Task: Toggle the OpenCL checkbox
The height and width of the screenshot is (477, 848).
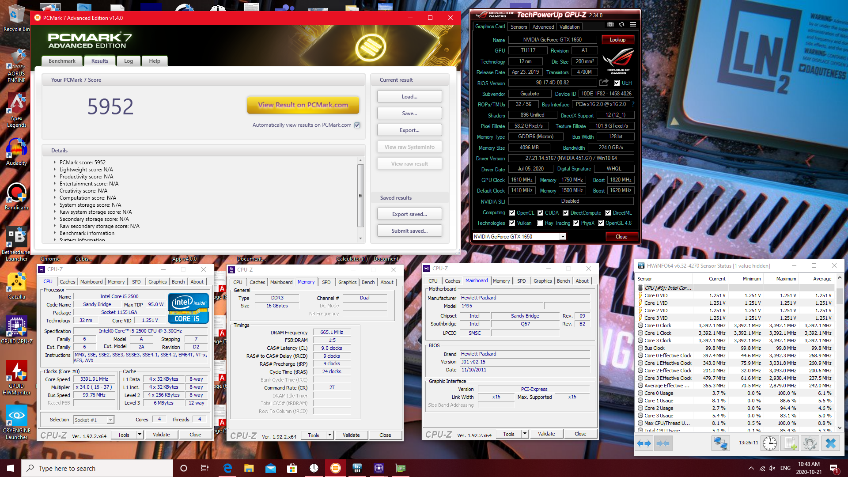Action: [512, 212]
